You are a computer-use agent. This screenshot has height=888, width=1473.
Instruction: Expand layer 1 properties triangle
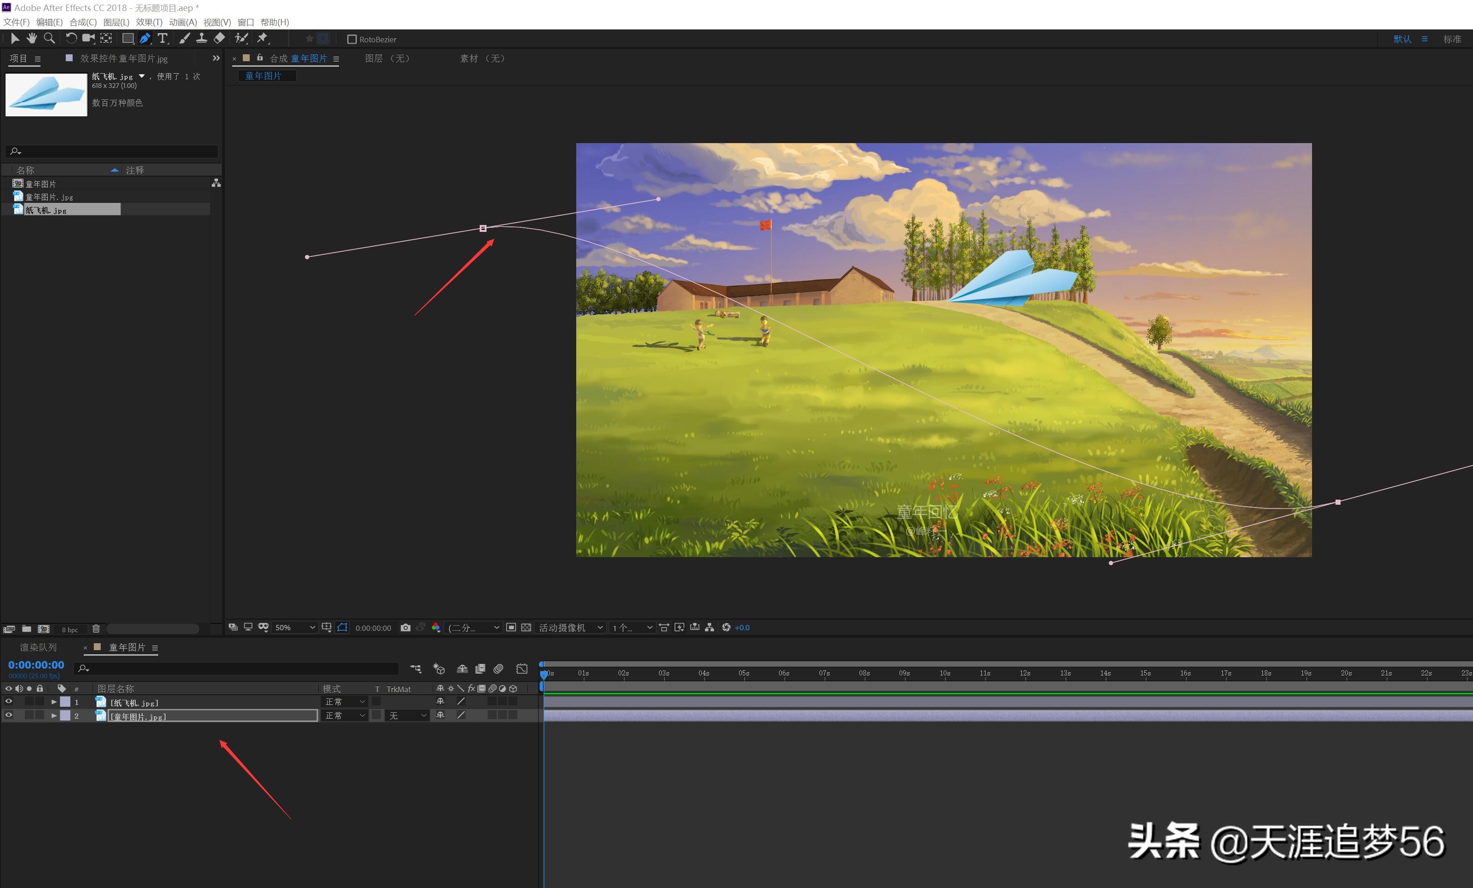coord(54,702)
